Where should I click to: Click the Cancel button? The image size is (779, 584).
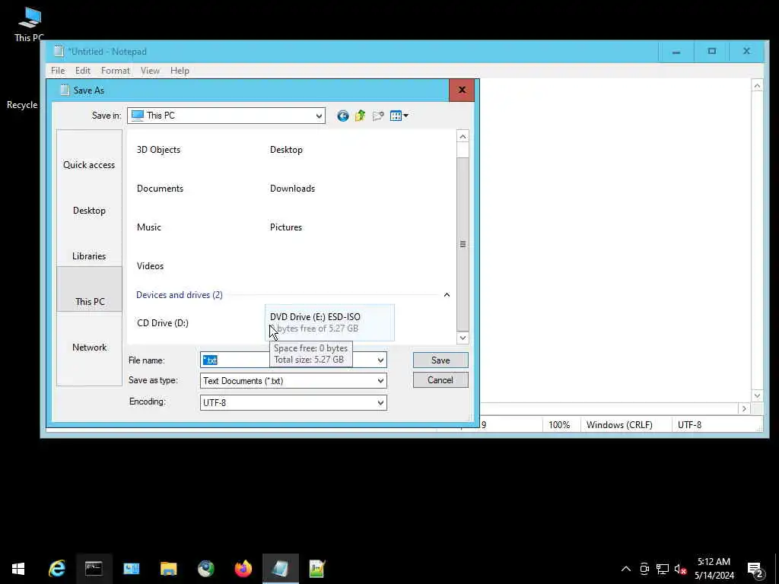pyautogui.click(x=440, y=380)
